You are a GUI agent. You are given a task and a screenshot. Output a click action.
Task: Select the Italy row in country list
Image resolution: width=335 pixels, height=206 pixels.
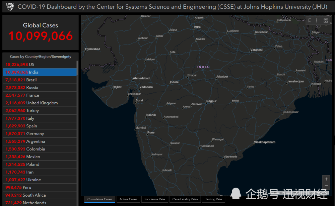[40, 118]
